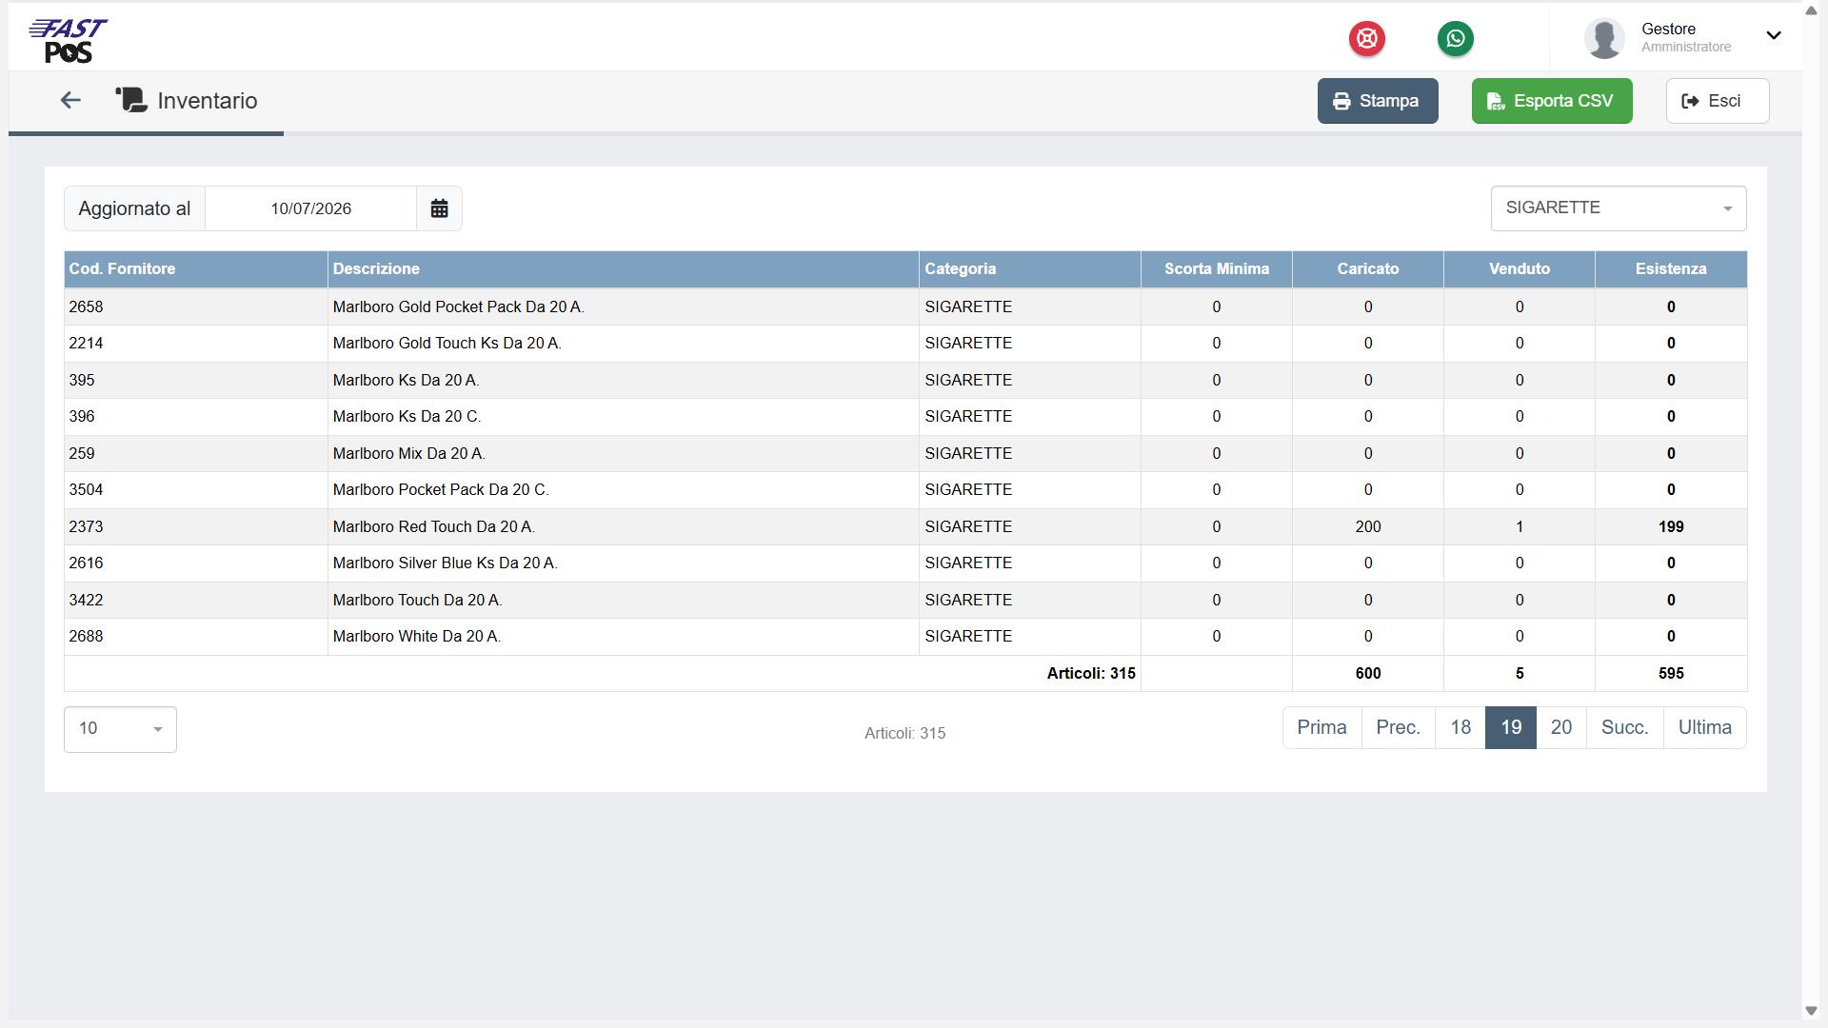Screen dimensions: 1828x1028
Task: Select row Marlboro Ks Da 20 C.
Action: tap(905, 417)
